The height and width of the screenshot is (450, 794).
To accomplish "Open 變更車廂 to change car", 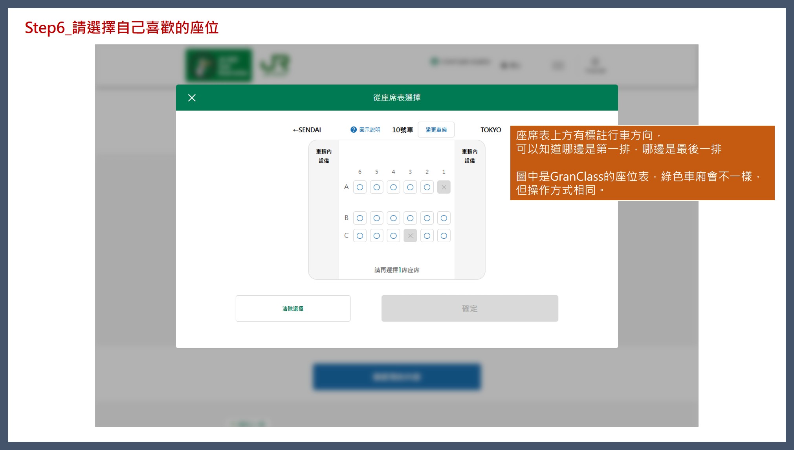I will [436, 130].
